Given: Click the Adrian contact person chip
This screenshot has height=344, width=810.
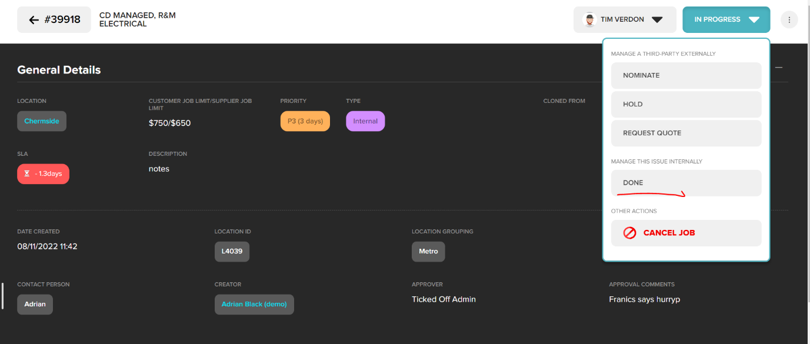Looking at the screenshot, I should click(x=35, y=304).
